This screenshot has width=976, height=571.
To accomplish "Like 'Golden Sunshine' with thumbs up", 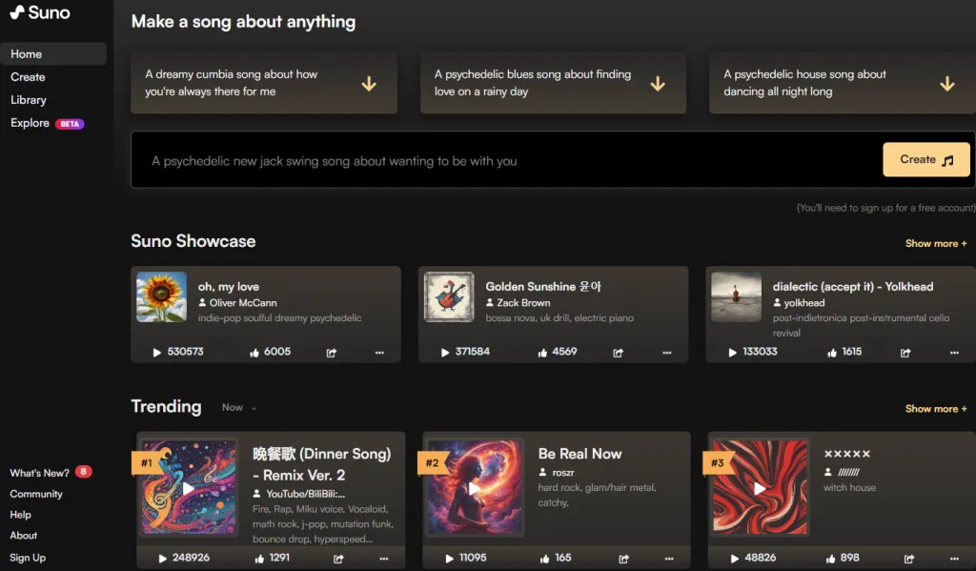I will click(542, 353).
